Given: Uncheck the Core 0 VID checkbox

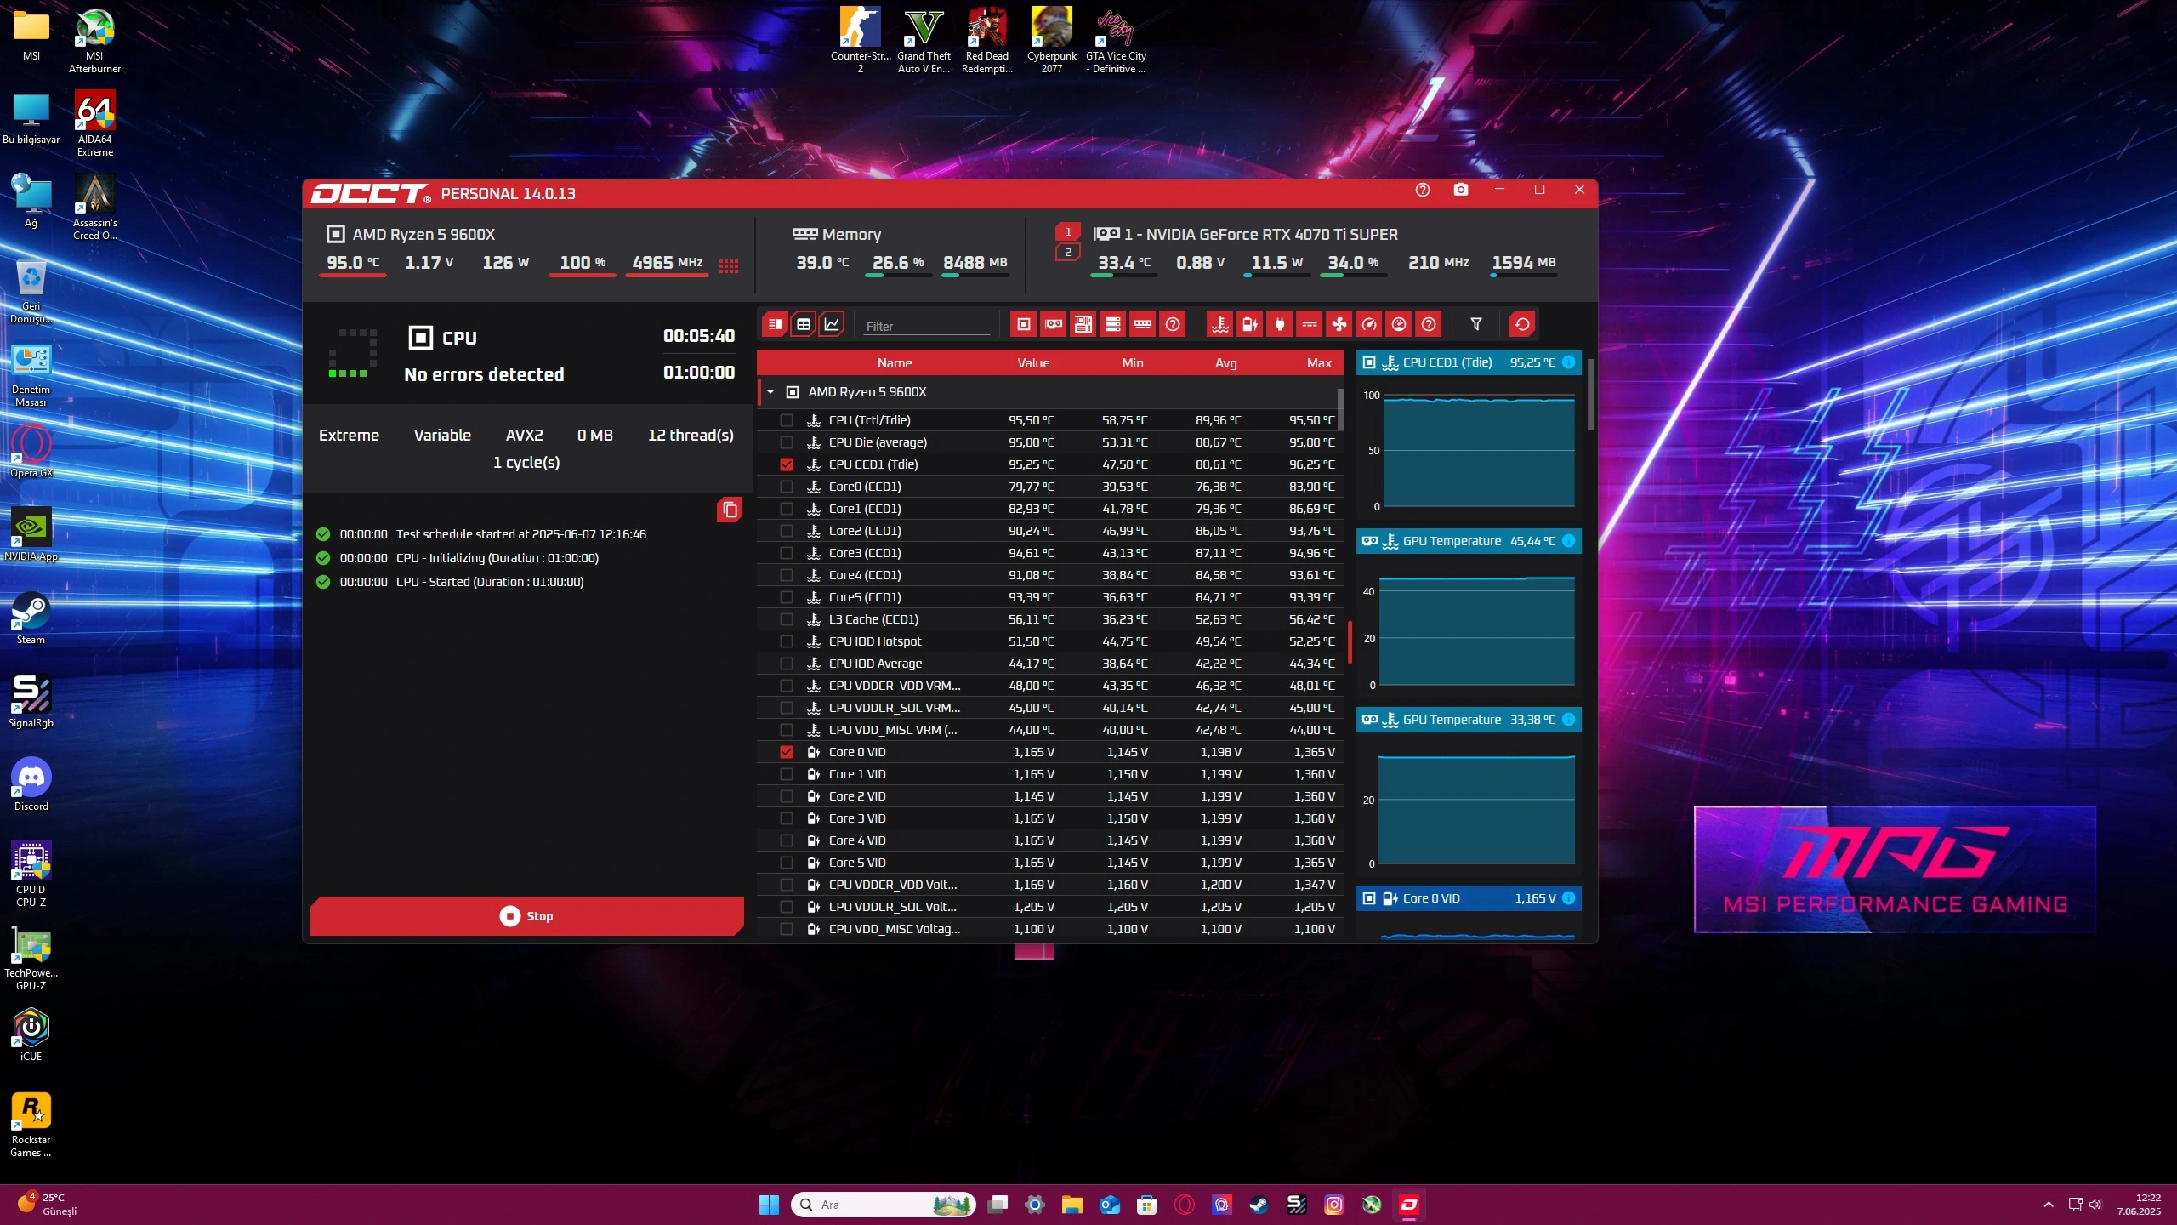Looking at the screenshot, I should click(787, 752).
